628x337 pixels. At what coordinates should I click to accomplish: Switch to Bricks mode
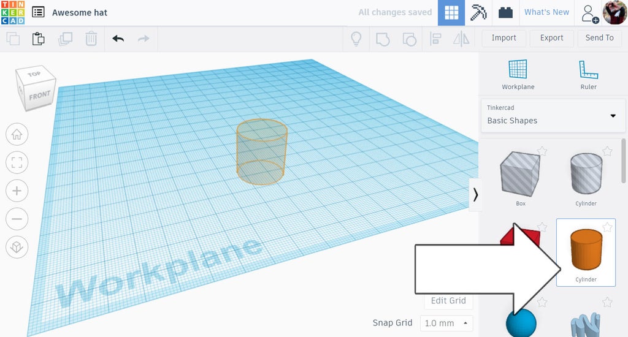[505, 13]
